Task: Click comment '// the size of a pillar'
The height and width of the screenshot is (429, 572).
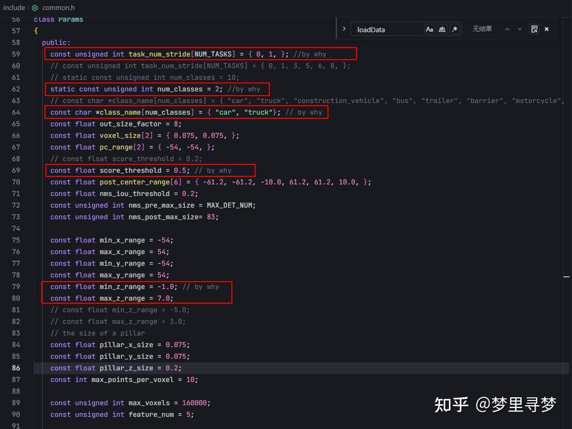Action: 98,333
